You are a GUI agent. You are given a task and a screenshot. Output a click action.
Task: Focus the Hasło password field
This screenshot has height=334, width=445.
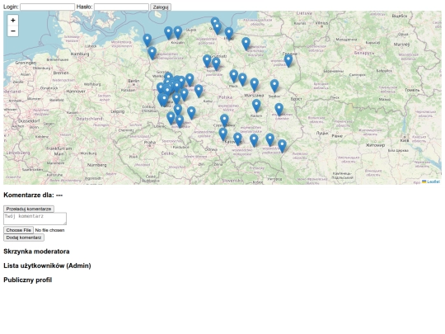click(x=121, y=7)
